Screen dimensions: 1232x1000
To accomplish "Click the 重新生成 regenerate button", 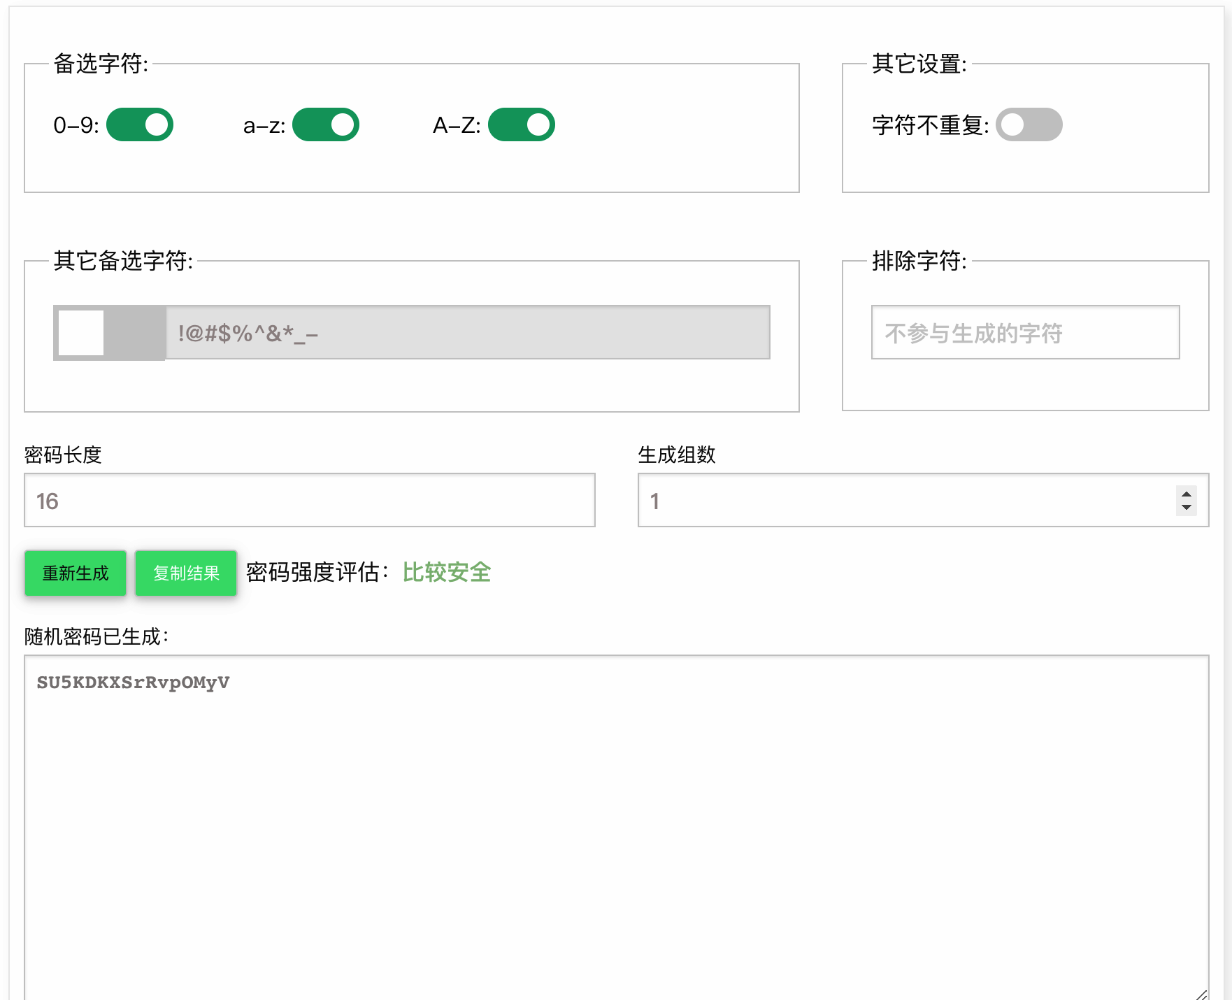I will click(x=75, y=573).
